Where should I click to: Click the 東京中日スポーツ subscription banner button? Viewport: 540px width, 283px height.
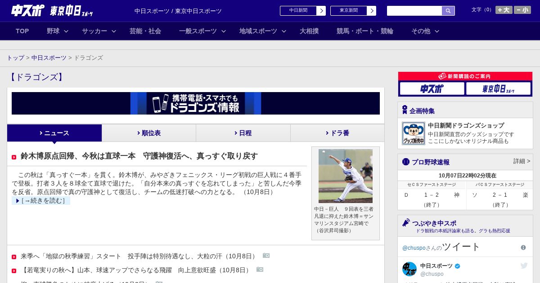click(498, 88)
